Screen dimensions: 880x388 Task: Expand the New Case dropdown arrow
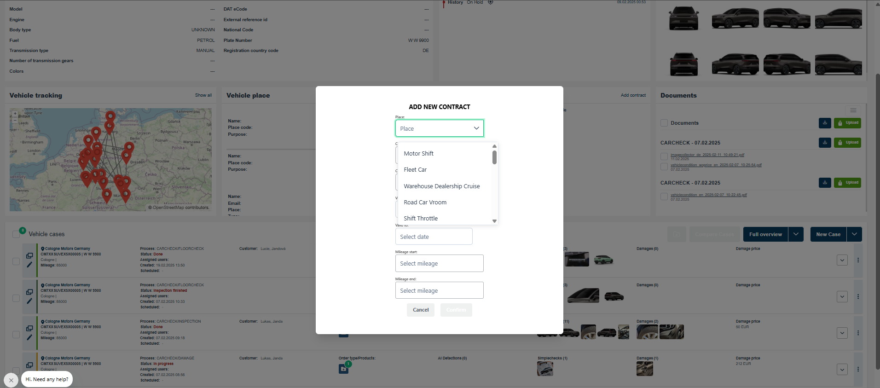coord(854,234)
